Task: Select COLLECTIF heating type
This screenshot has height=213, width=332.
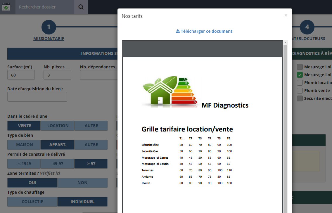Action: [x=32, y=202]
